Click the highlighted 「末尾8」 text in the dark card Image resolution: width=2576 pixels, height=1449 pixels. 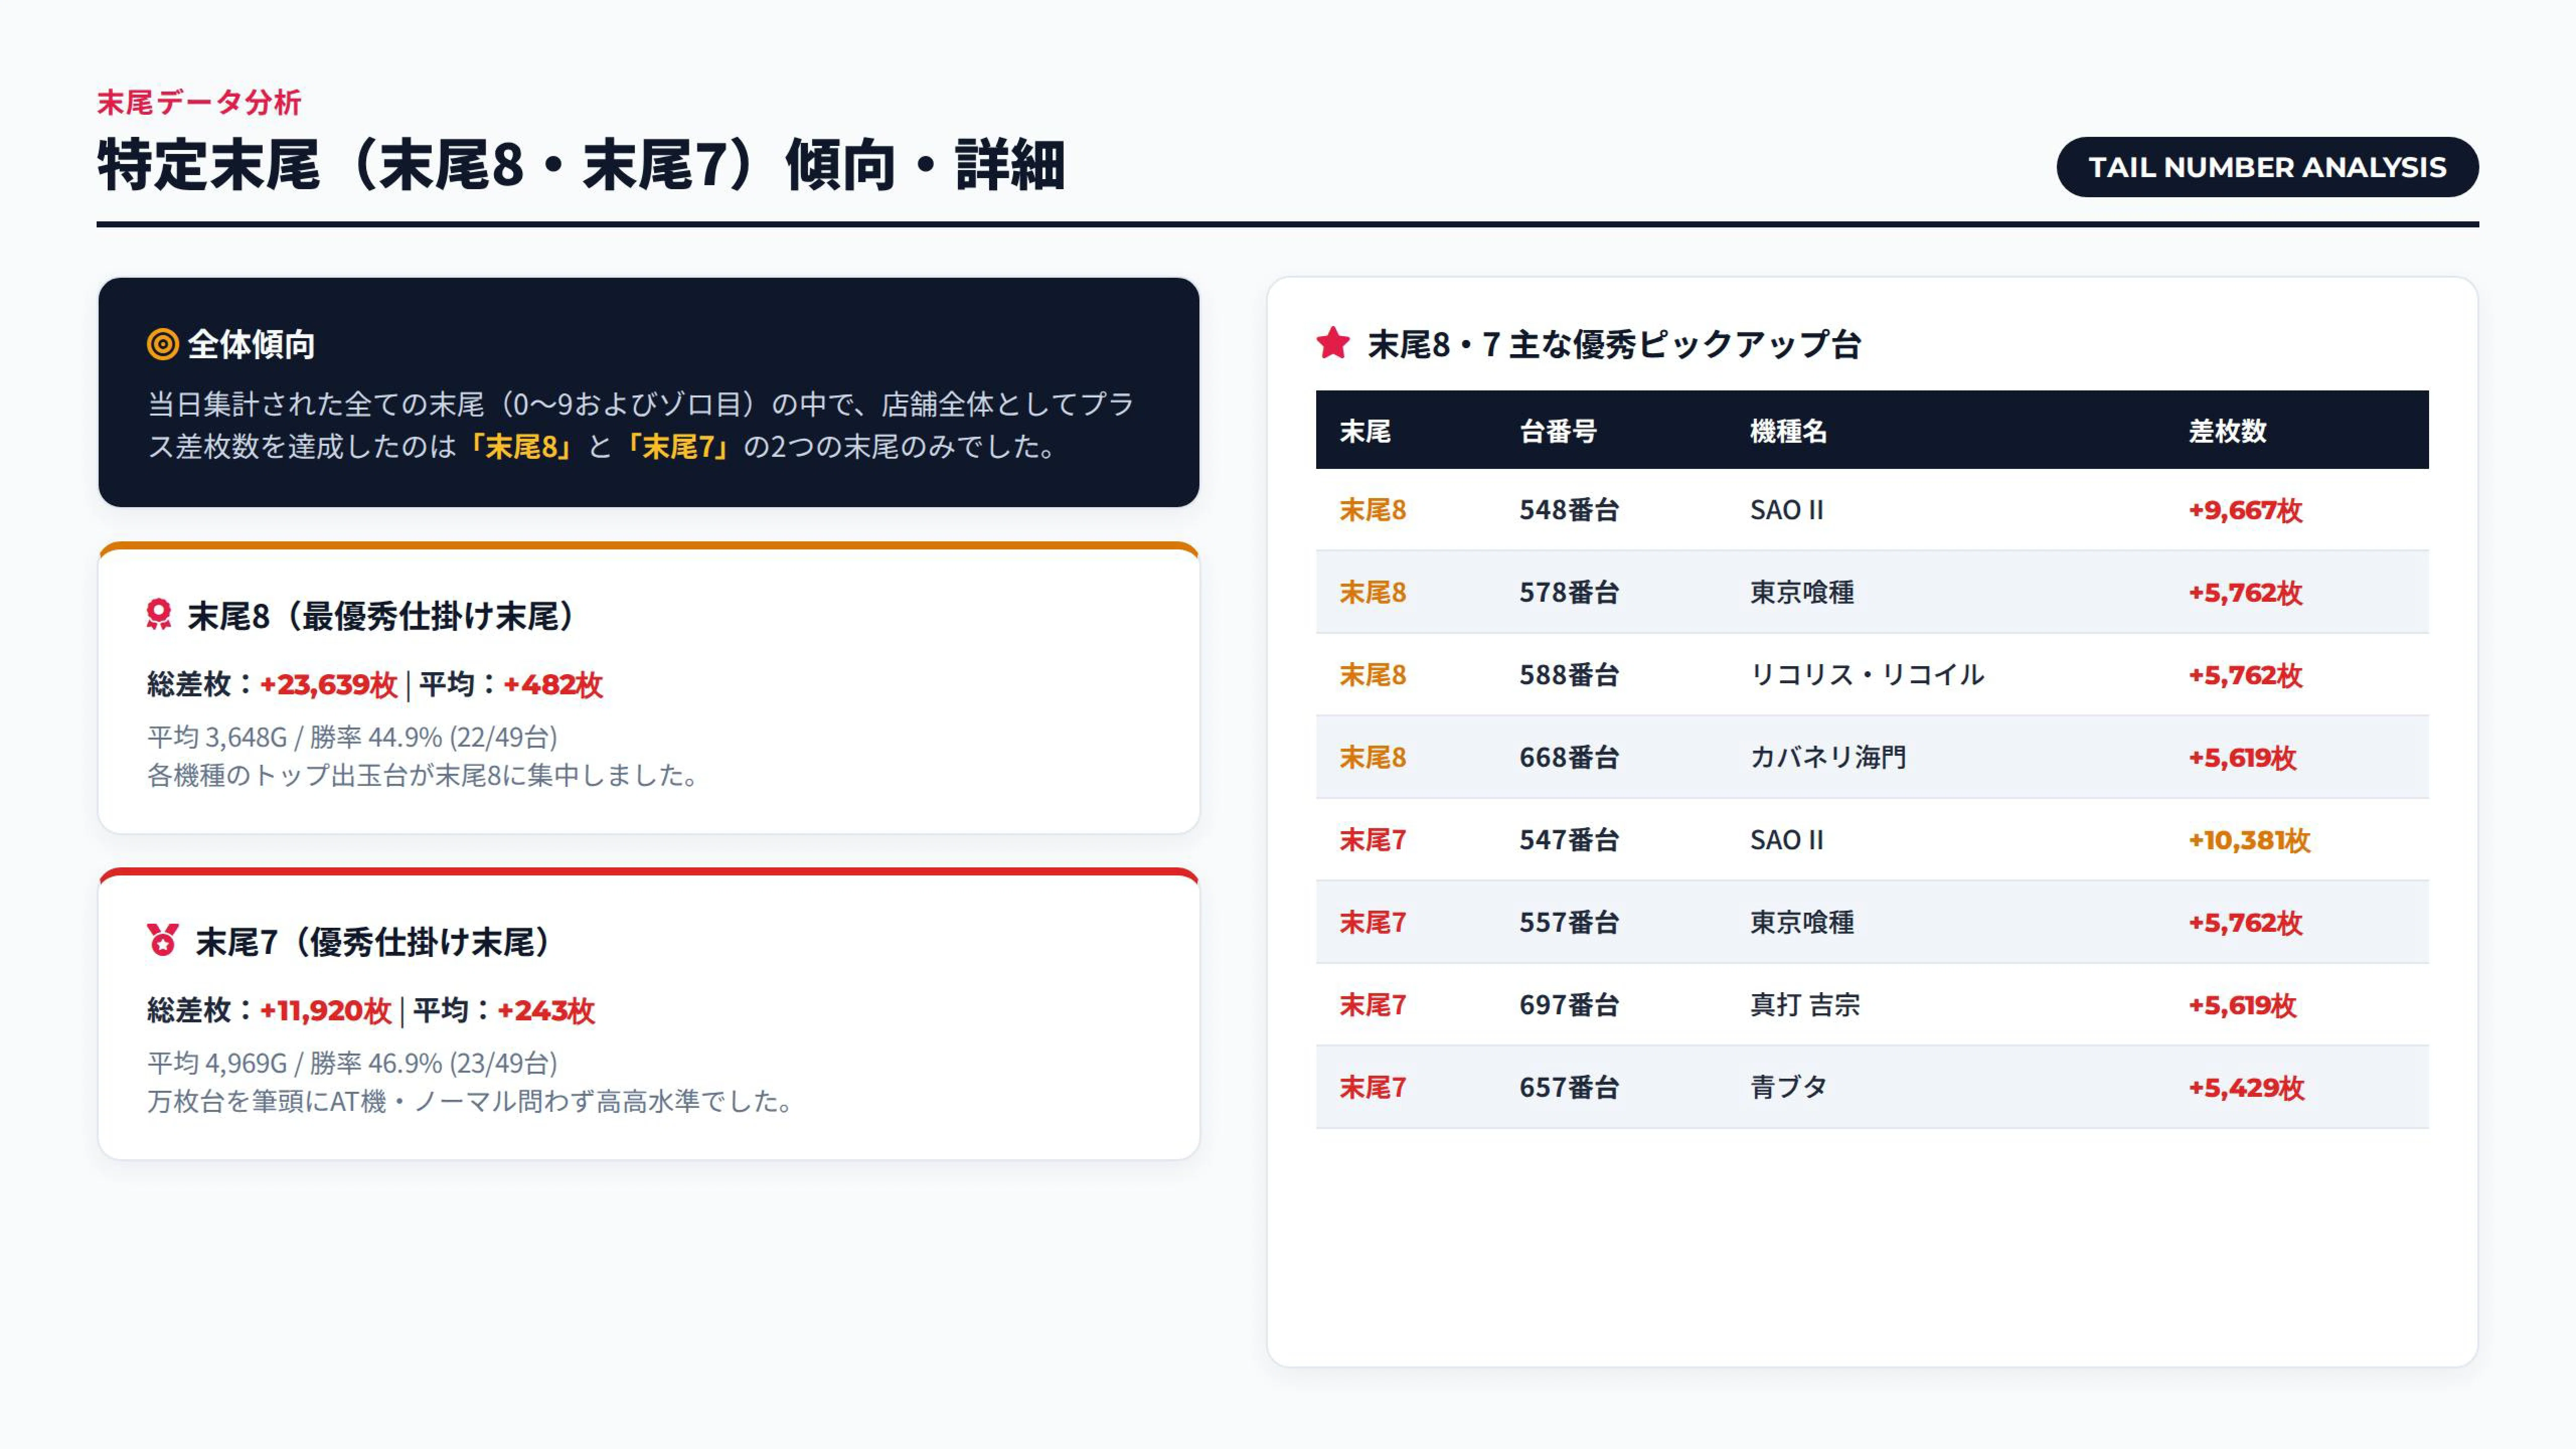coord(521,446)
